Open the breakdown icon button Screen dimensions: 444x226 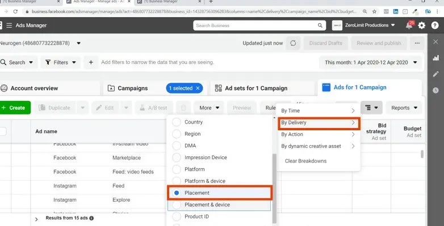click(x=371, y=108)
